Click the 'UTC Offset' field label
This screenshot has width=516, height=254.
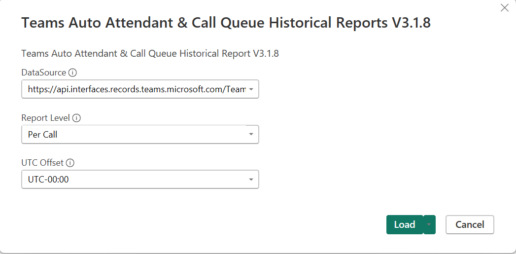point(43,163)
